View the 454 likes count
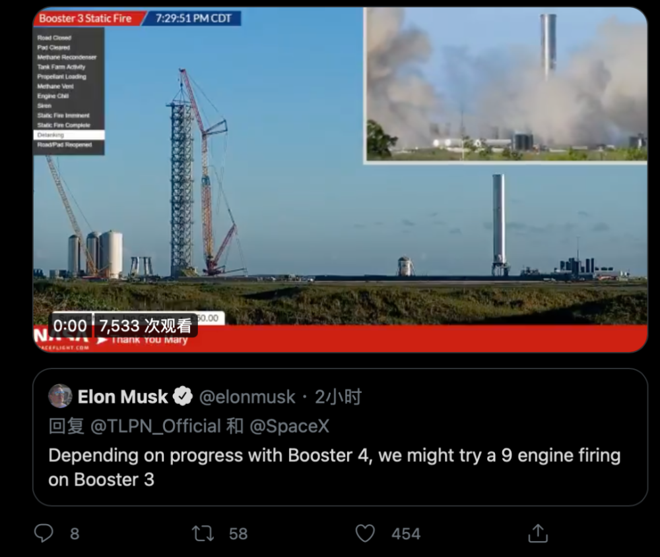660x557 pixels. (406, 534)
